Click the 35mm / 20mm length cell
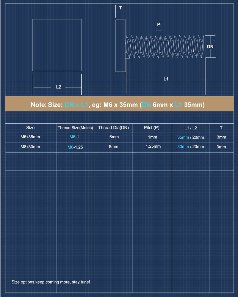This screenshot has height=297, width=238. 191,137
